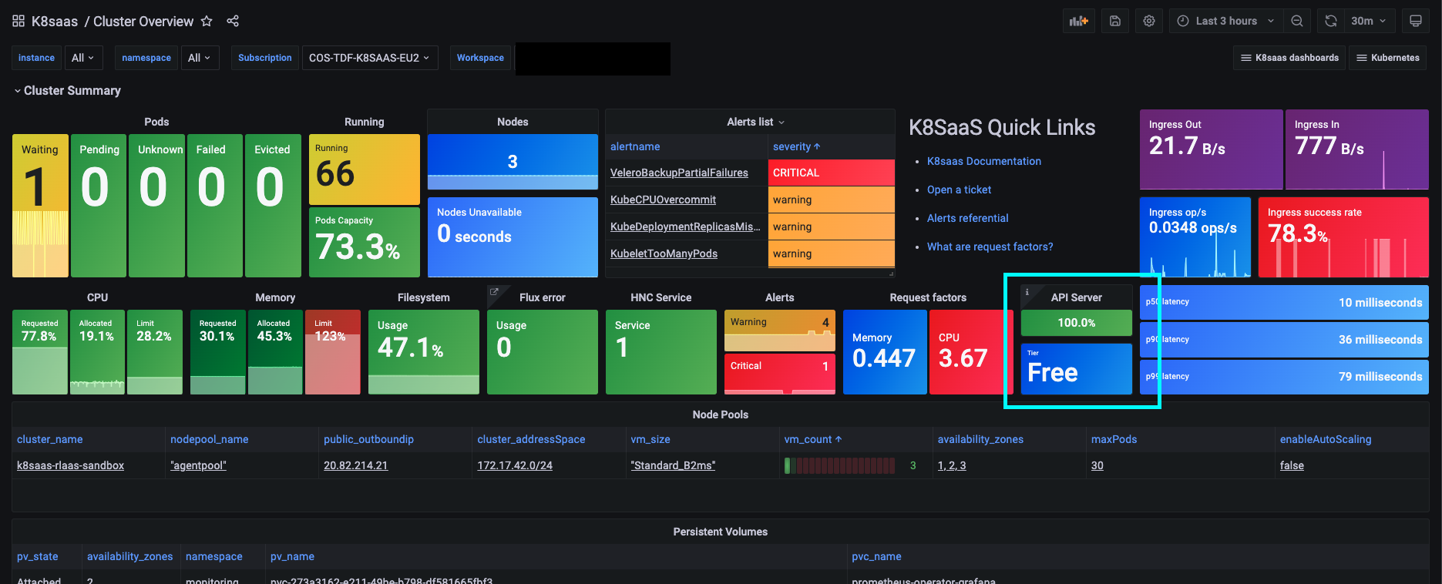Click the Pods Capacity 73.3% panel
Viewport: 1442px width, 584px height.
point(365,242)
